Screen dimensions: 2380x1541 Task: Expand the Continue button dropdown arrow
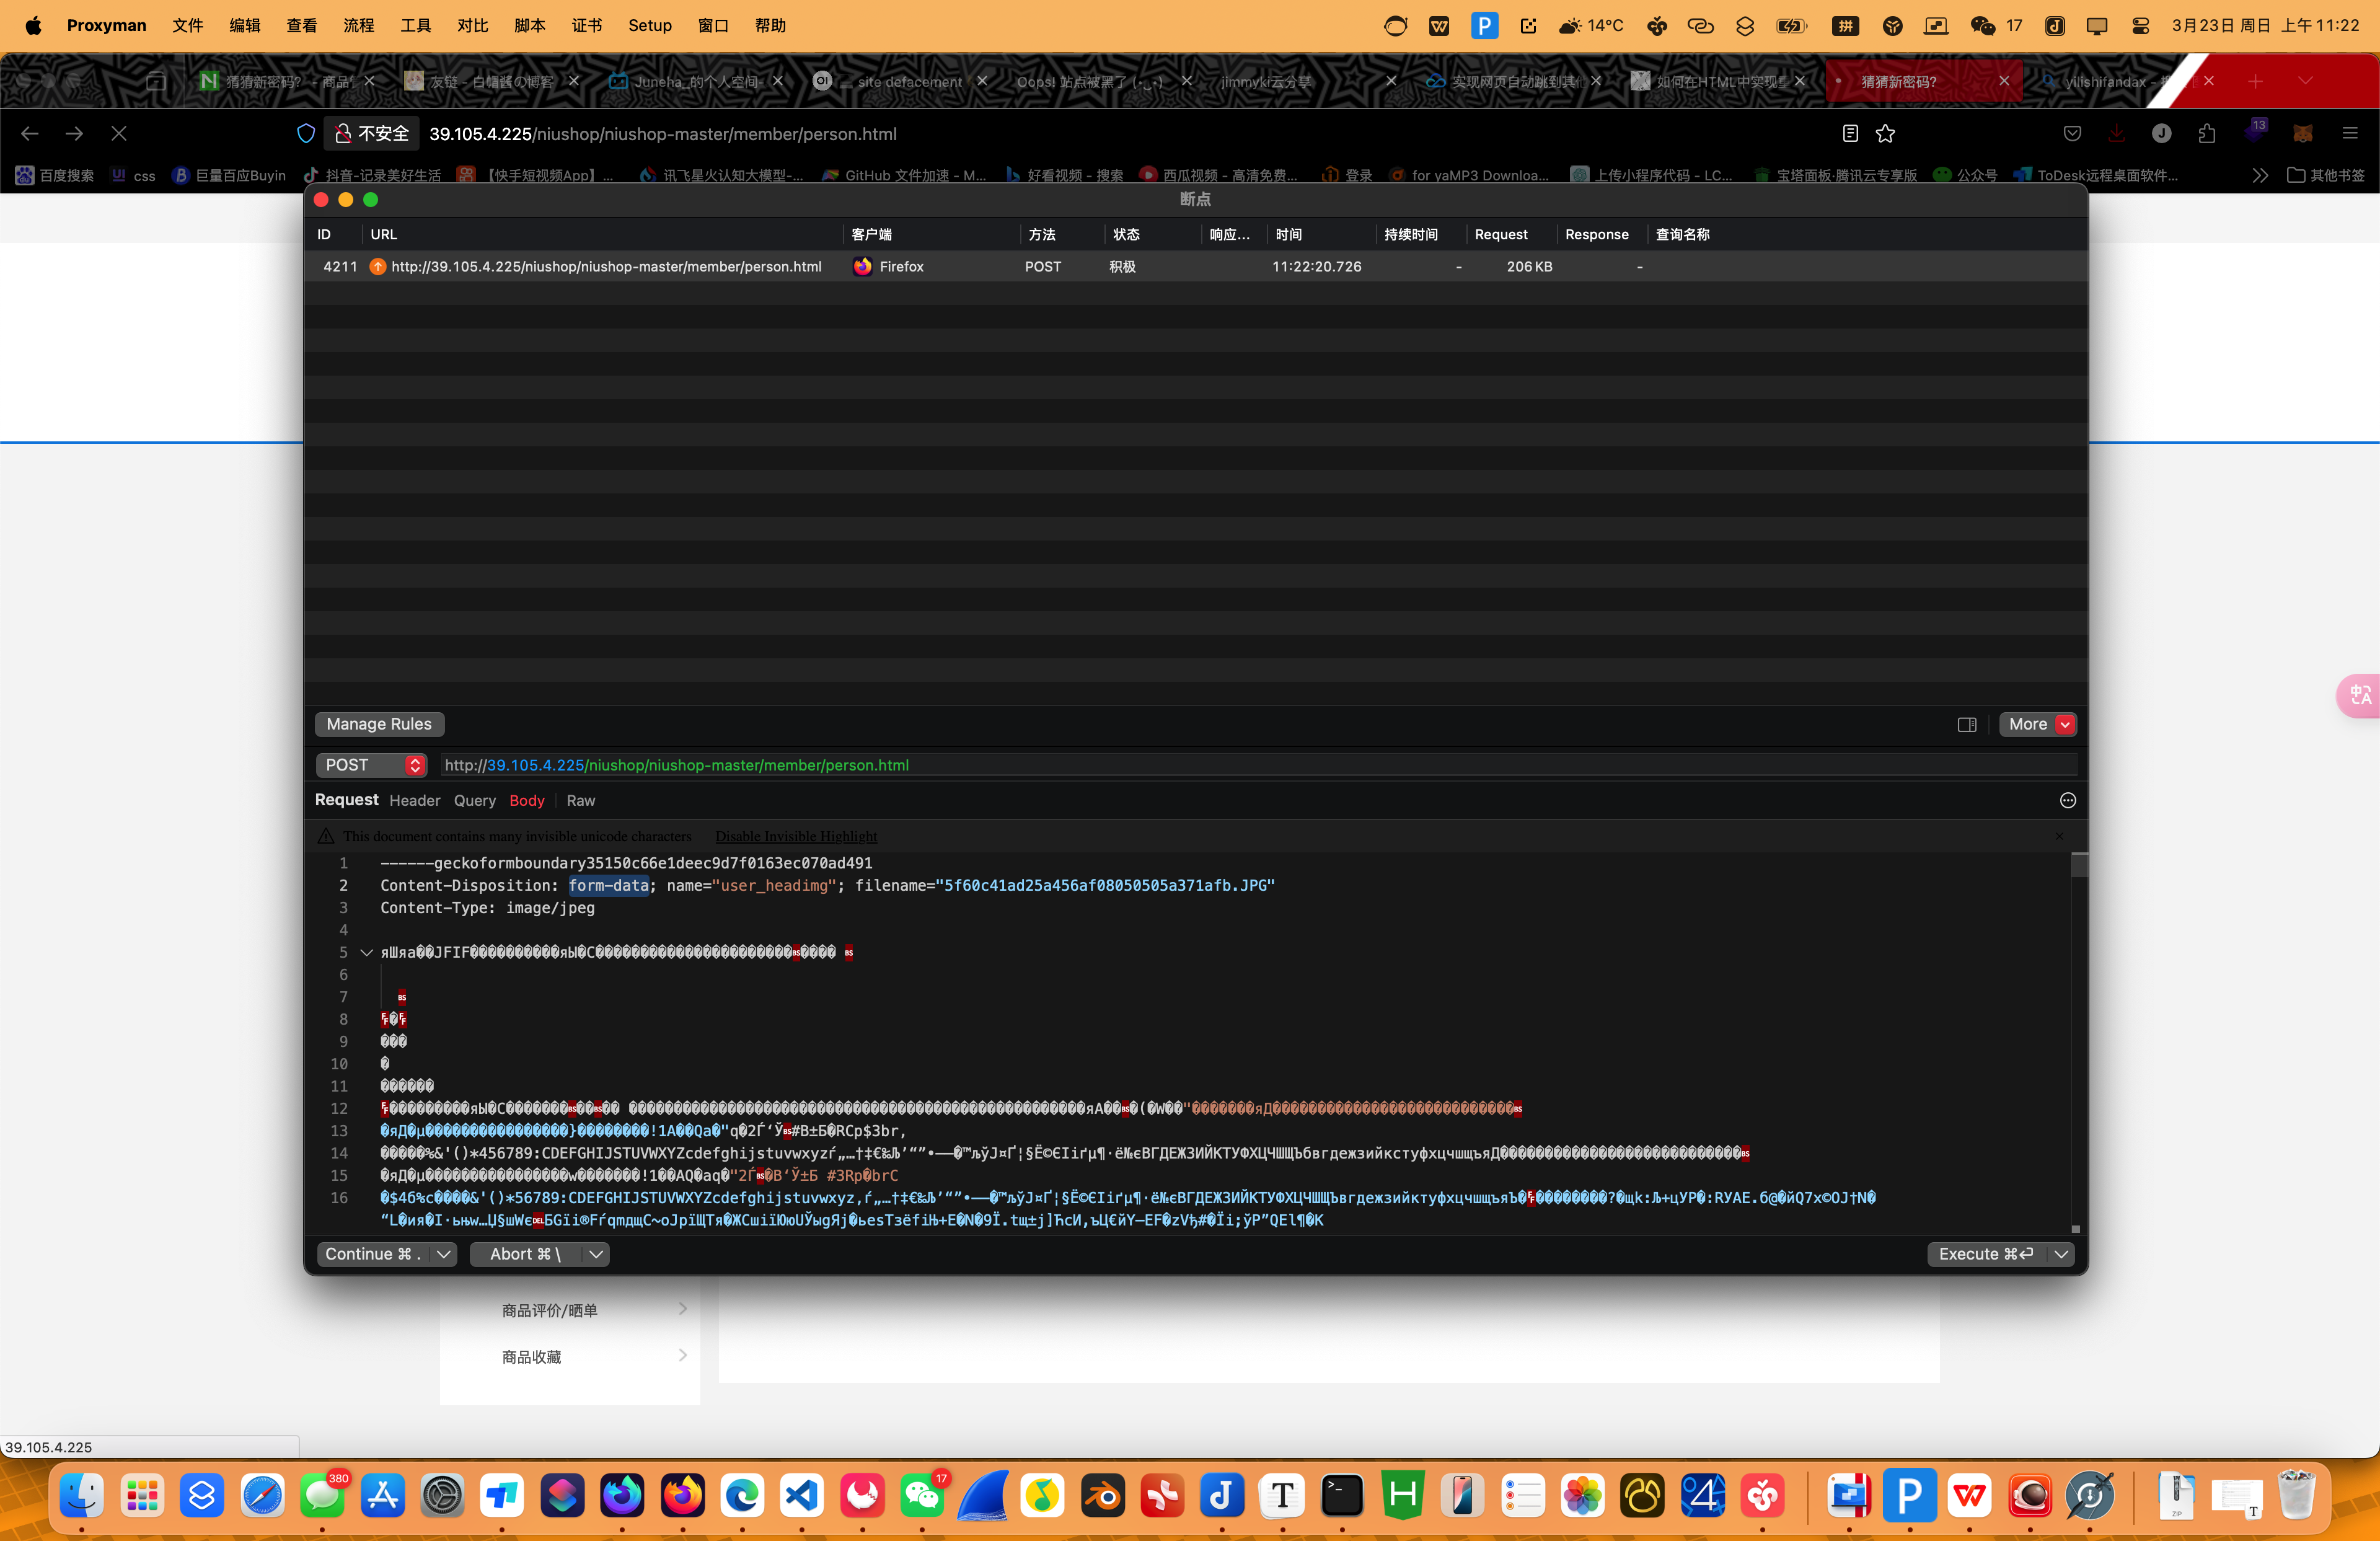[444, 1254]
